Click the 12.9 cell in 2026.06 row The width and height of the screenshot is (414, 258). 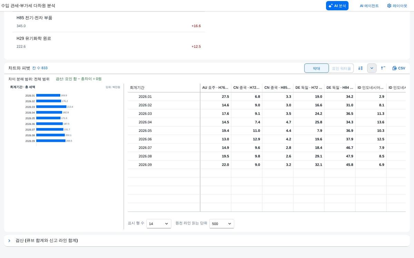click(x=247, y=139)
